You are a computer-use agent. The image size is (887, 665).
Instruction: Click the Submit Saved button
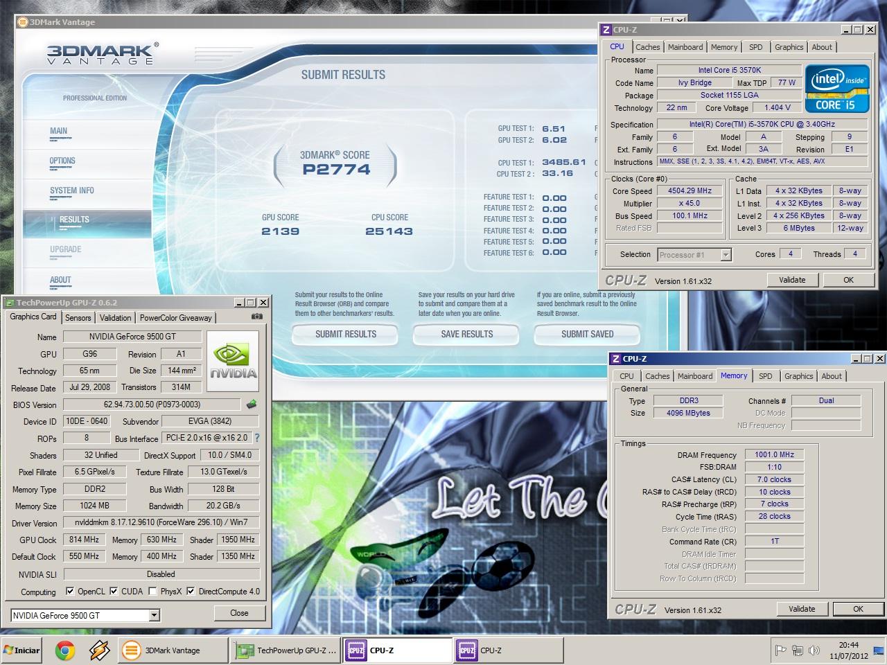point(587,334)
